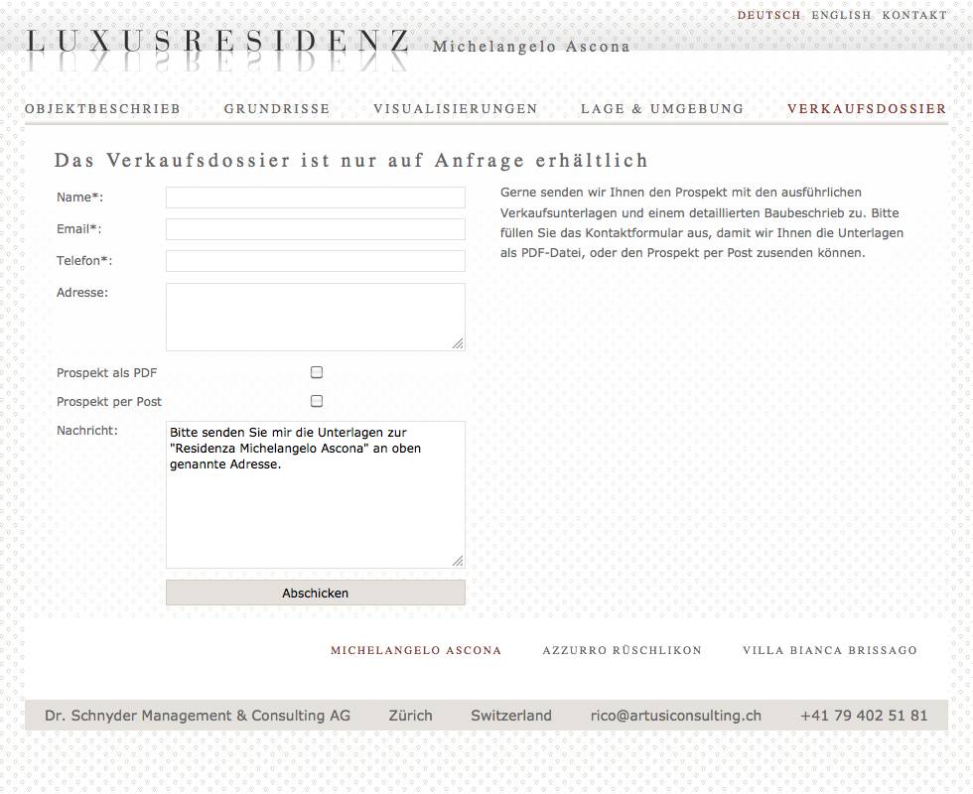Image resolution: width=973 pixels, height=794 pixels.
Task: Select the Verkaufsdossier menu item
Action: coord(867,108)
